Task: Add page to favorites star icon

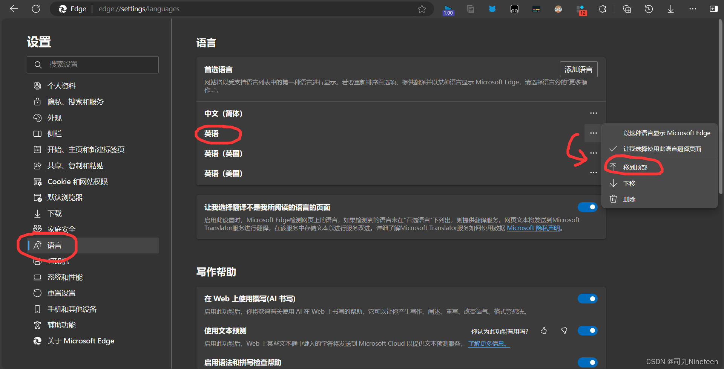Action: coord(422,9)
